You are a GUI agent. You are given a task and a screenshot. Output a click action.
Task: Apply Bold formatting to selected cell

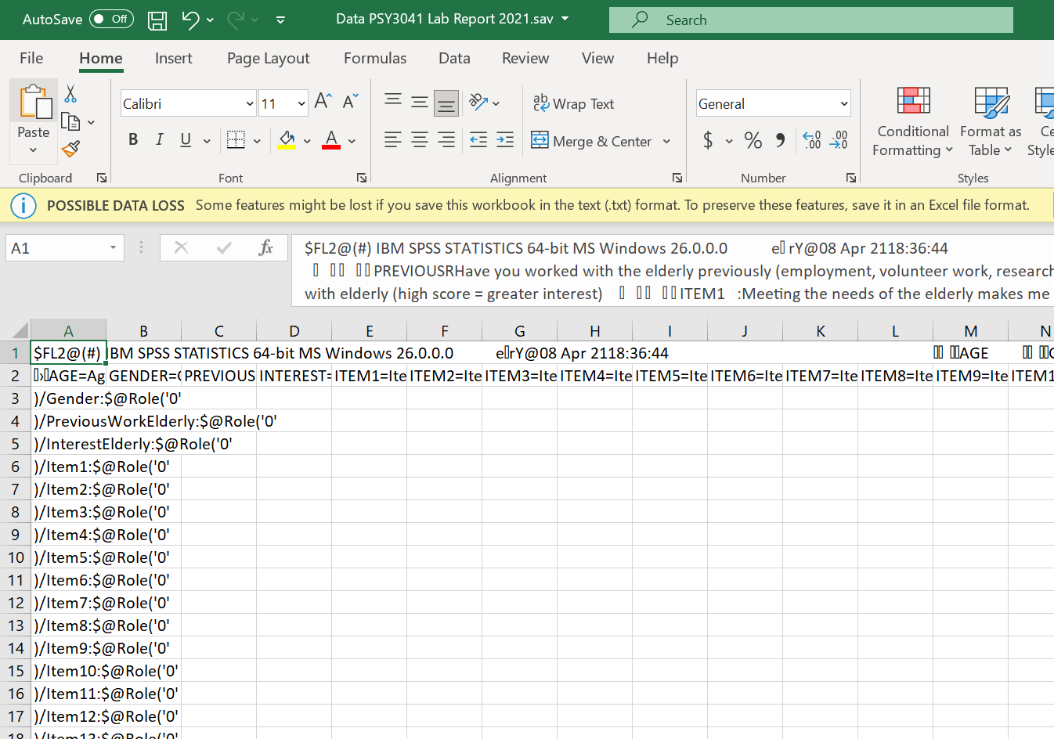tap(133, 139)
